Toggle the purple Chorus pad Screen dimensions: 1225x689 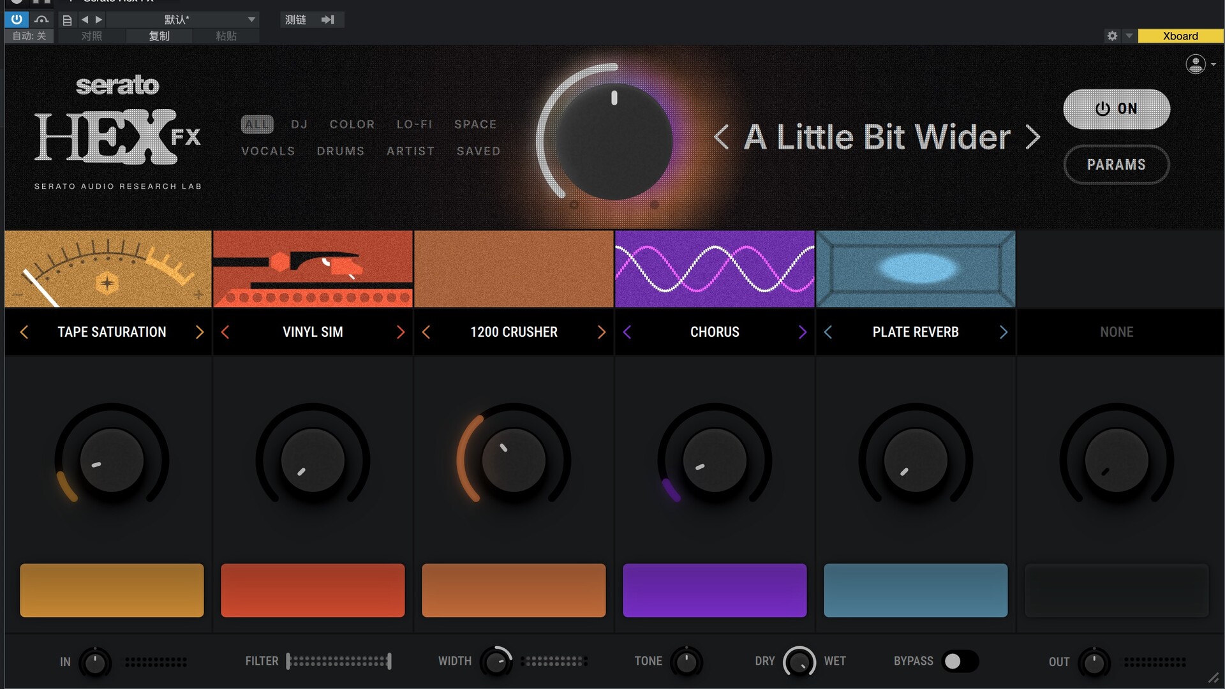point(715,590)
